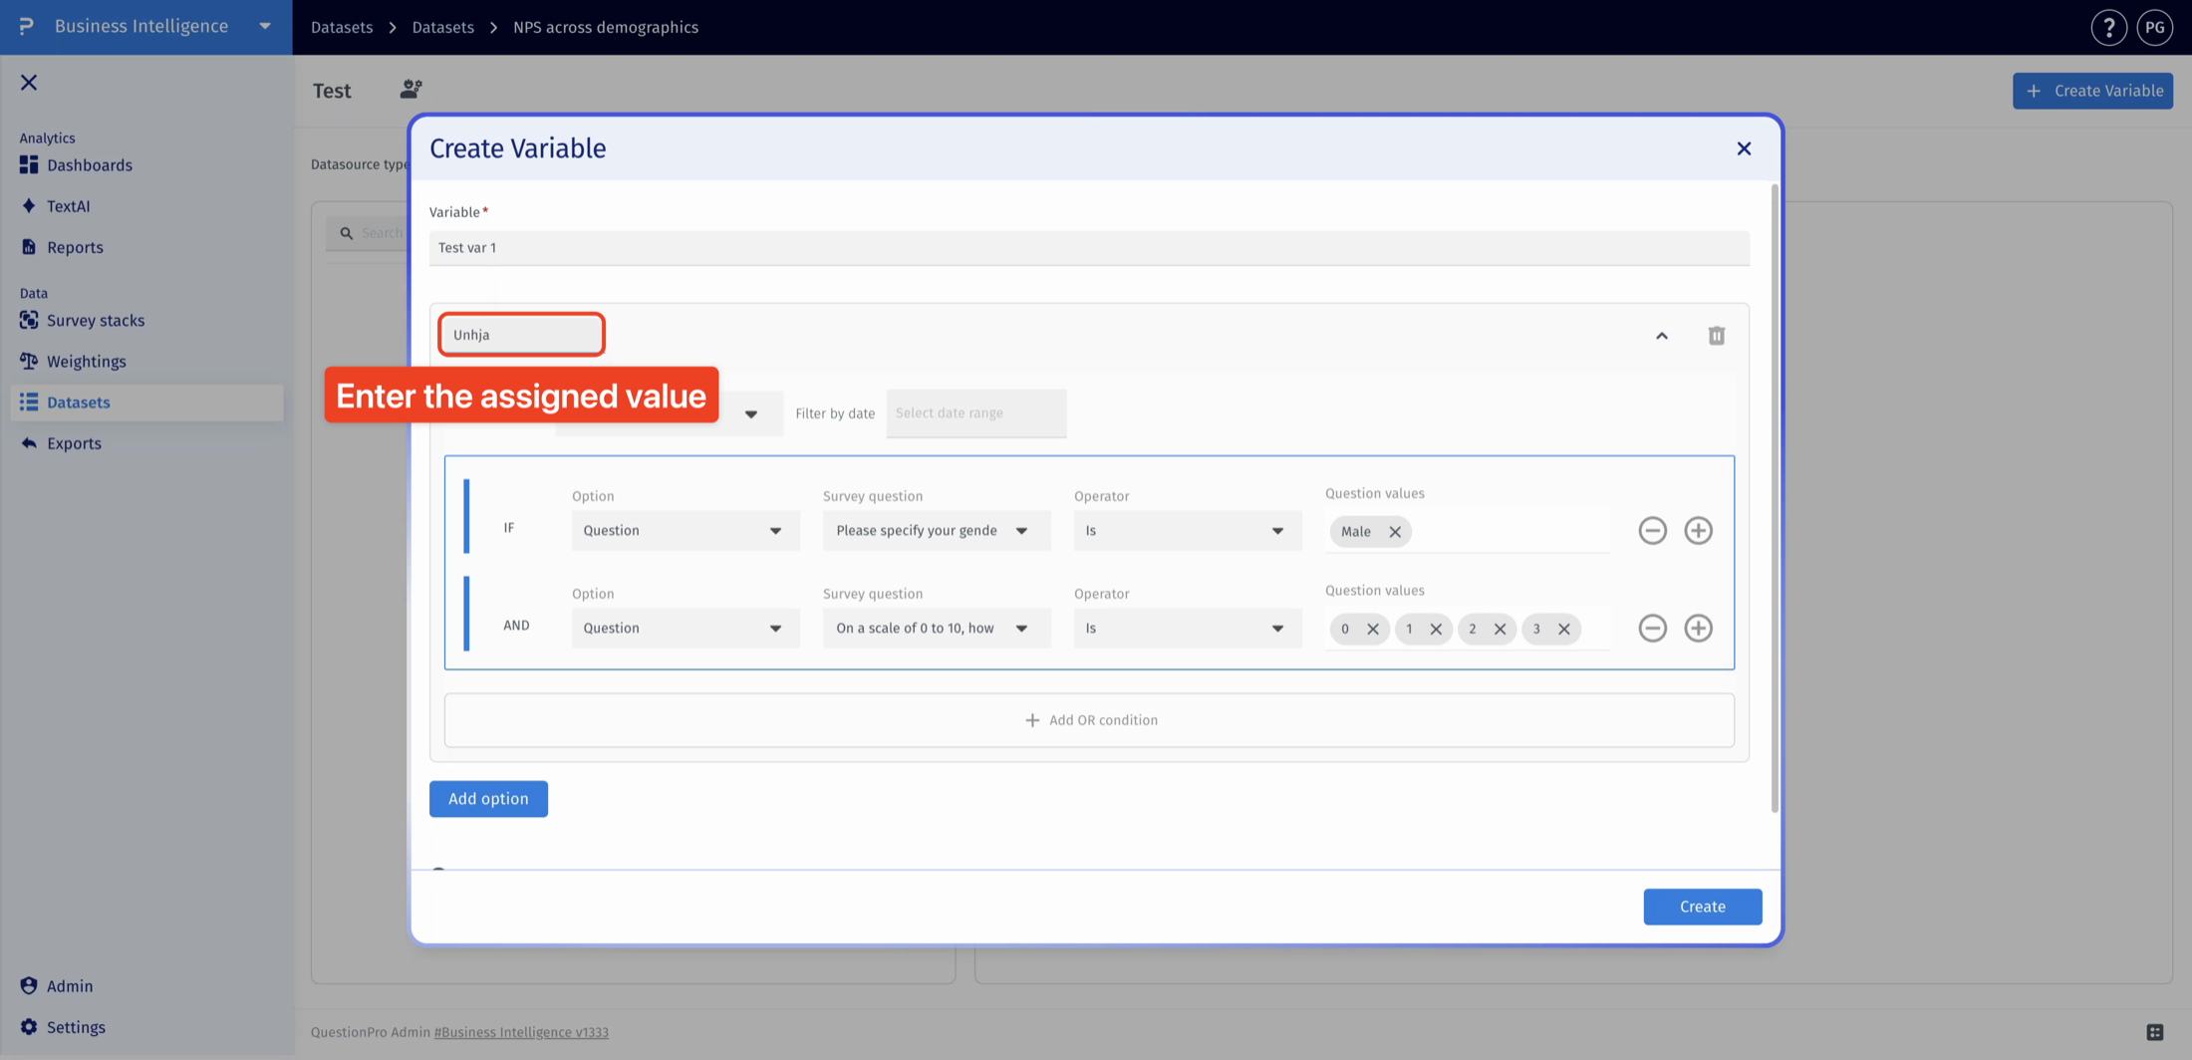Add condition after IF row with plus icon

coord(1698,530)
